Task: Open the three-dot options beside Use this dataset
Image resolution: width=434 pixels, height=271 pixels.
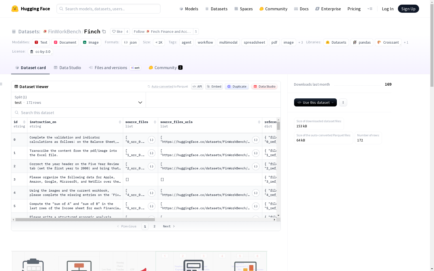Action: click(343, 102)
